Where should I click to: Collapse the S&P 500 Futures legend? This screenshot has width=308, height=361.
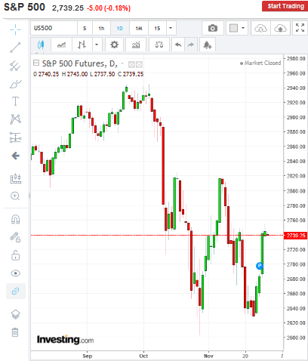click(36, 63)
